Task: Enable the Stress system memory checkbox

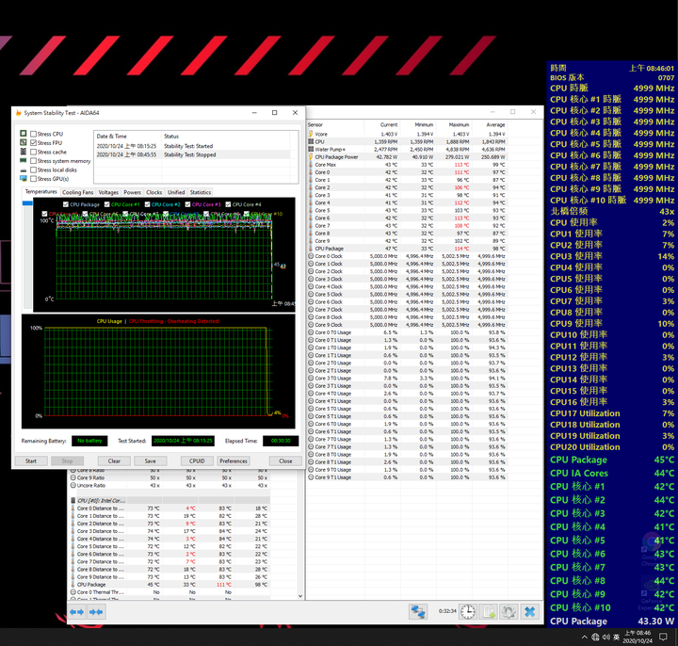Action: click(33, 161)
